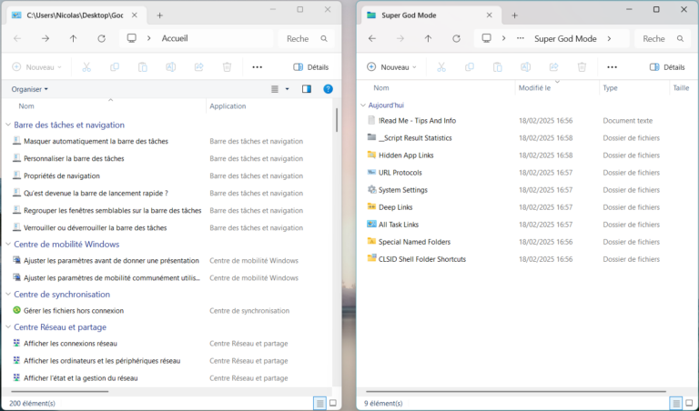Open Personnaliser la barre des tâches
The image size is (699, 411).
(86, 158)
